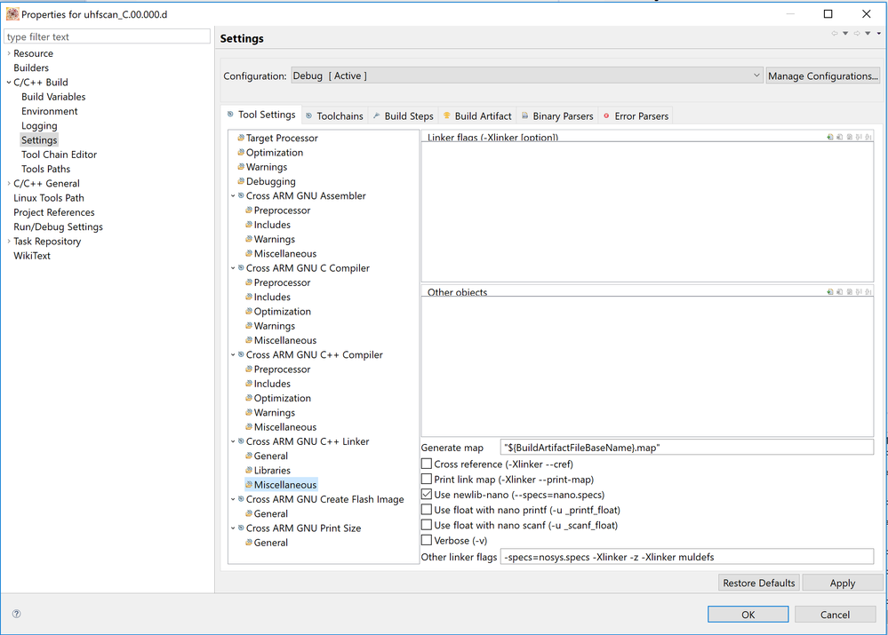Open the Configuration dropdown

tap(526, 76)
